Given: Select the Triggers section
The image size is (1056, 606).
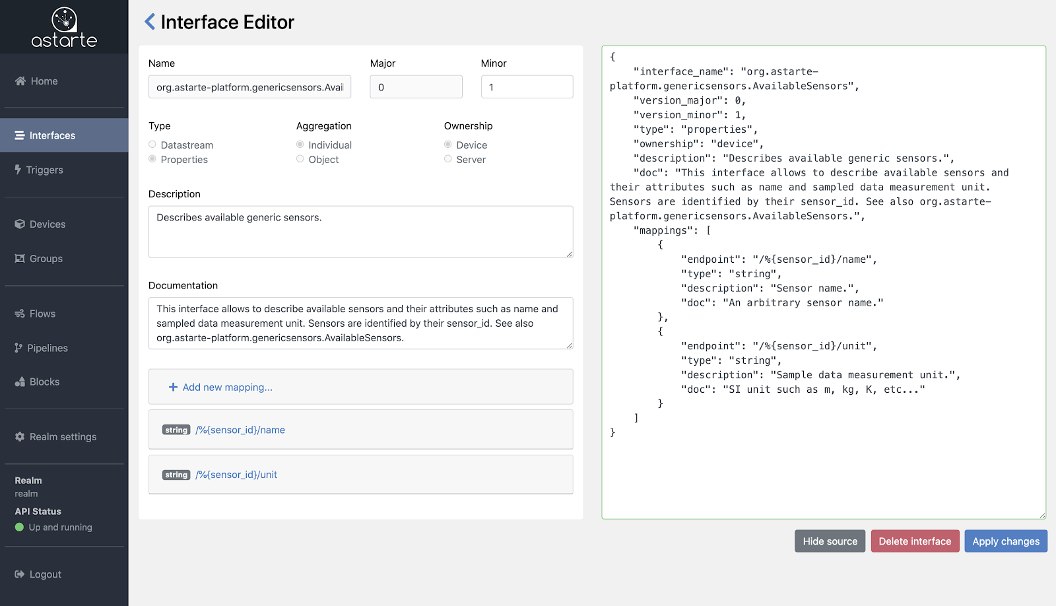Looking at the screenshot, I should (46, 169).
